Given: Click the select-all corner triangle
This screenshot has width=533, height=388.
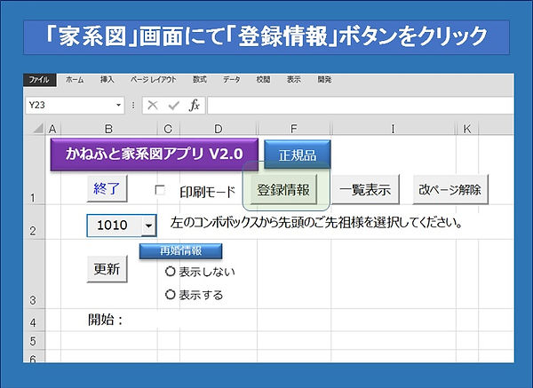Looking at the screenshot, I should 38,129.
